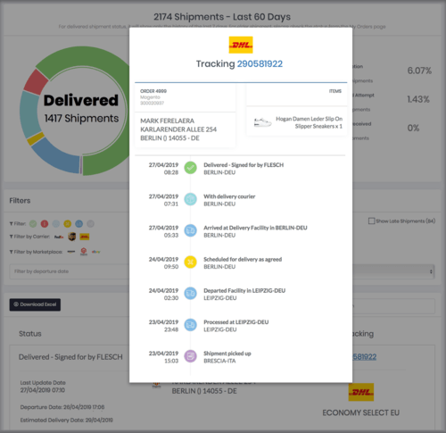Click 'Processed at LEIPZIG-DEU' text
The image size is (446, 433).
pos(236,322)
